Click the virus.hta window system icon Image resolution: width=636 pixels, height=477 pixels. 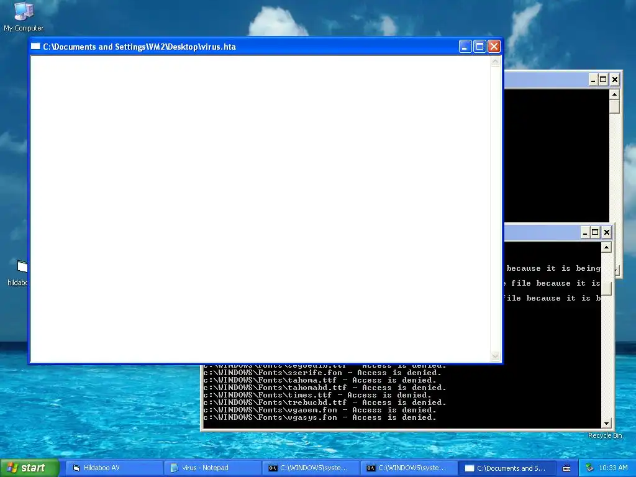[35, 46]
